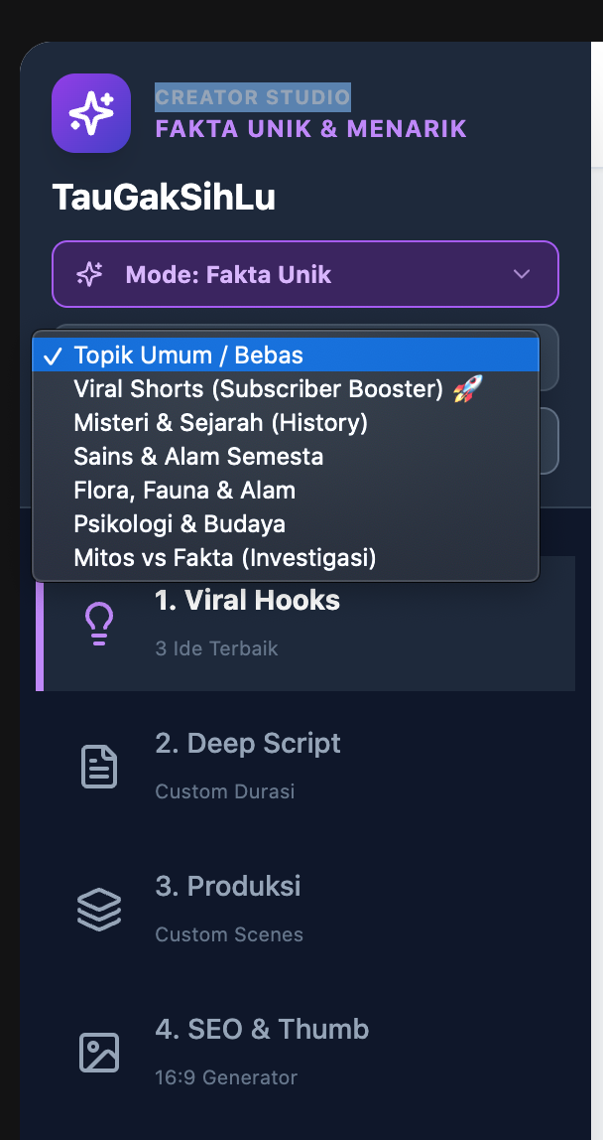Click the lightbulb icon for Viral Hooks
The image size is (603, 1140).
point(99,624)
